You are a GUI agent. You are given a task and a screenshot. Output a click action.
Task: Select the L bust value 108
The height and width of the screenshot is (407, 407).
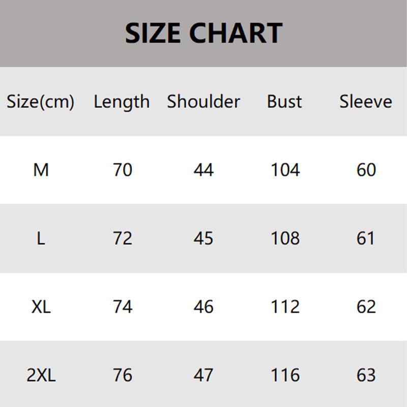[x=285, y=239]
